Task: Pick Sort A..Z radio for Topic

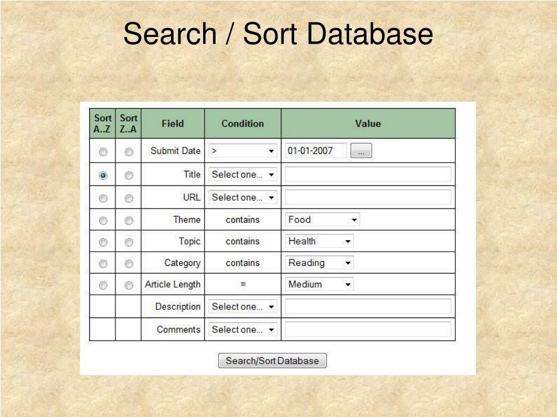Action: pos(103,242)
